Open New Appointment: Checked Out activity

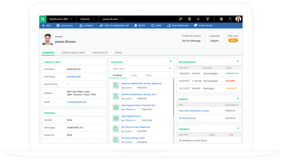point(139,106)
